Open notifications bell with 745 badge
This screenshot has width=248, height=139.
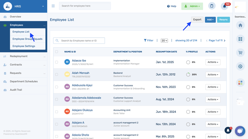(225, 6)
